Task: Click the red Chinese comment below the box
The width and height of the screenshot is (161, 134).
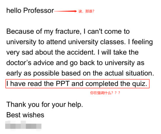Action: [x=105, y=93]
